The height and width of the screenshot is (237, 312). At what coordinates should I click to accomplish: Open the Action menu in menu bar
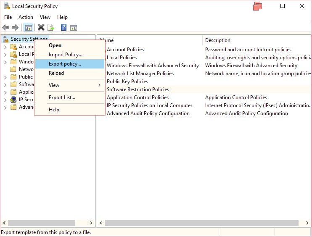click(26, 17)
